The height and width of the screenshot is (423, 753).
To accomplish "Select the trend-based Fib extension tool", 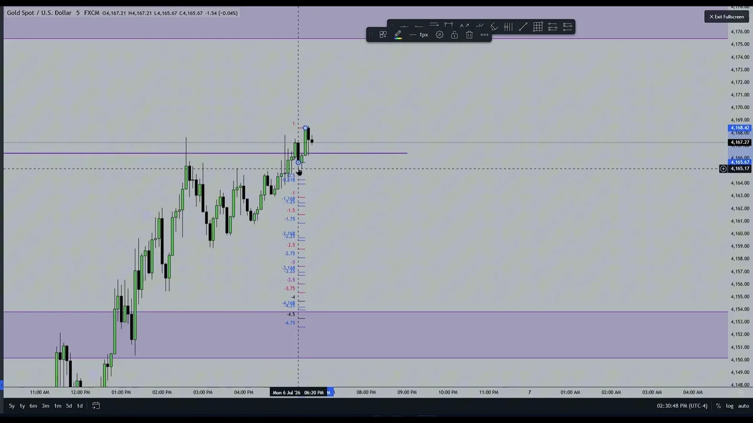I will coord(568,26).
